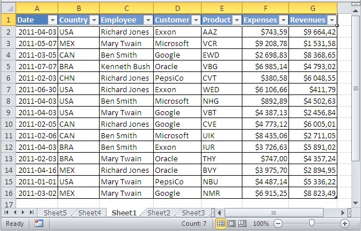Viewport: 361px width, 231px height.
Task: Open the Date column filter dropdown
Action: point(52,20)
